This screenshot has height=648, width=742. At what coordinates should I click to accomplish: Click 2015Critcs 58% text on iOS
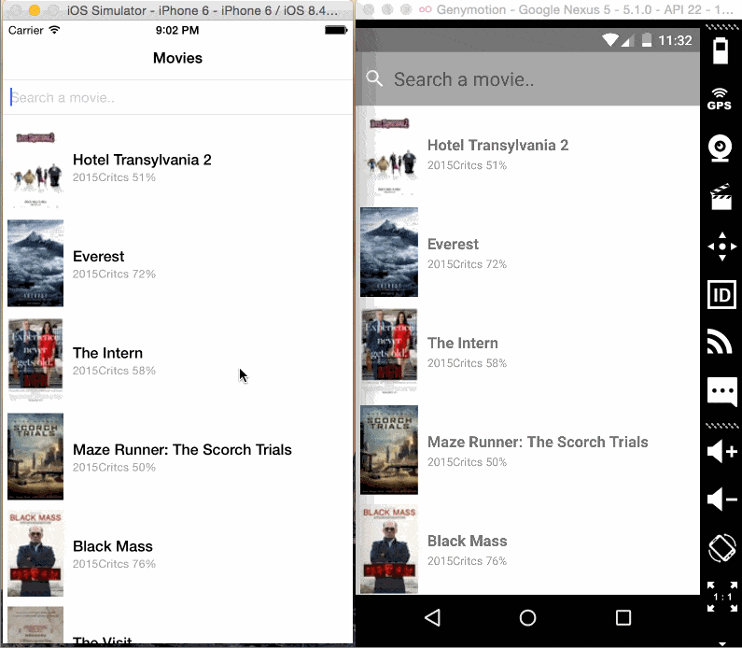114,371
